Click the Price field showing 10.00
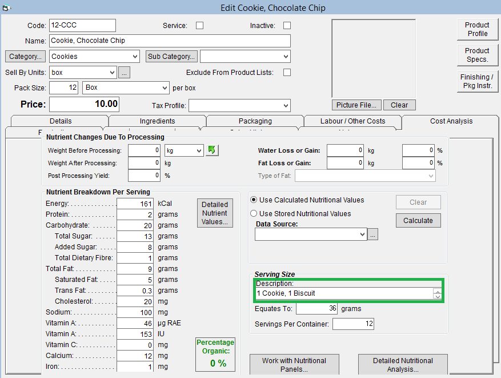Screen dimensions: 501x378 point(84,104)
